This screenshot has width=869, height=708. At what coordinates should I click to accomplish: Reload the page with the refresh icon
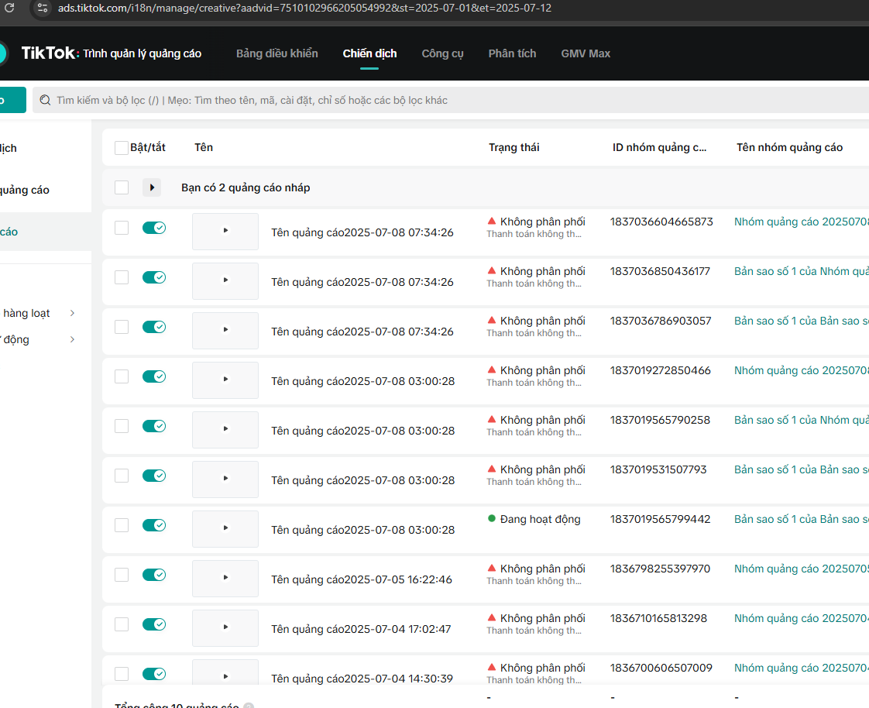9,8
